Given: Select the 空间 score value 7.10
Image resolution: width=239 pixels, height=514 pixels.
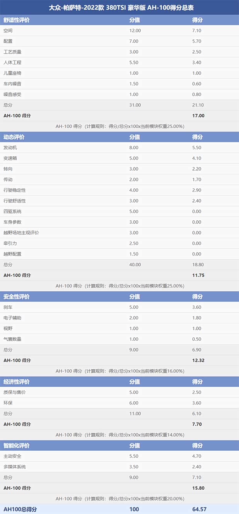Looking at the screenshot, I should pyautogui.click(x=197, y=30).
